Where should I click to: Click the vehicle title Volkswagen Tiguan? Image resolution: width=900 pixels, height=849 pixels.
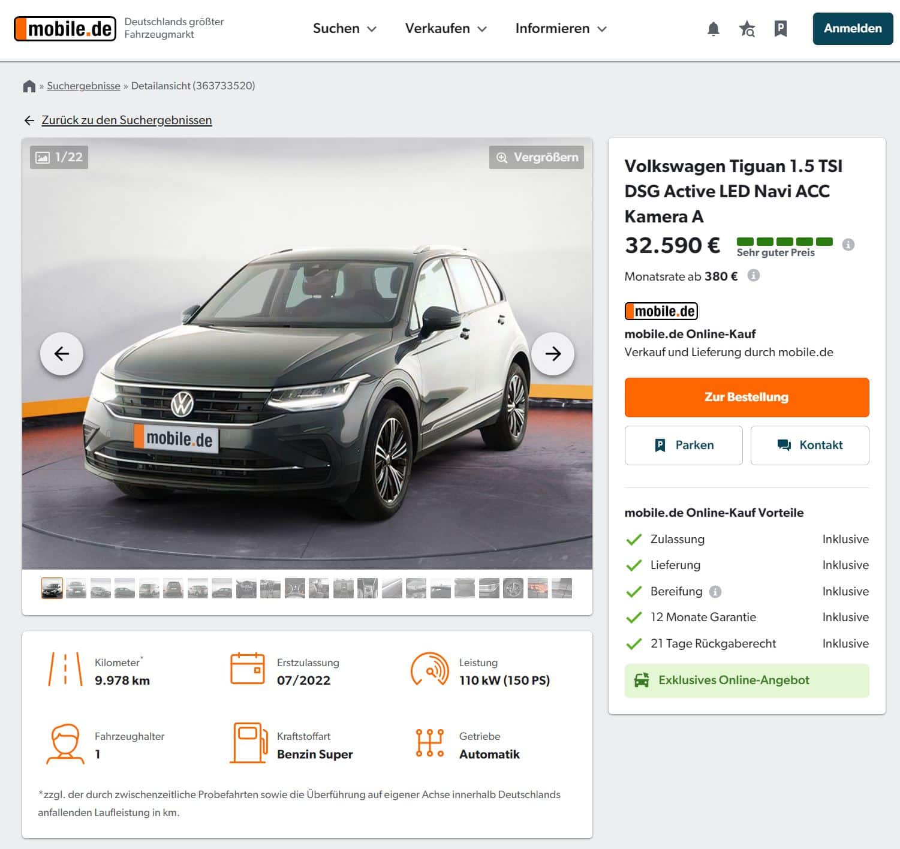[733, 191]
